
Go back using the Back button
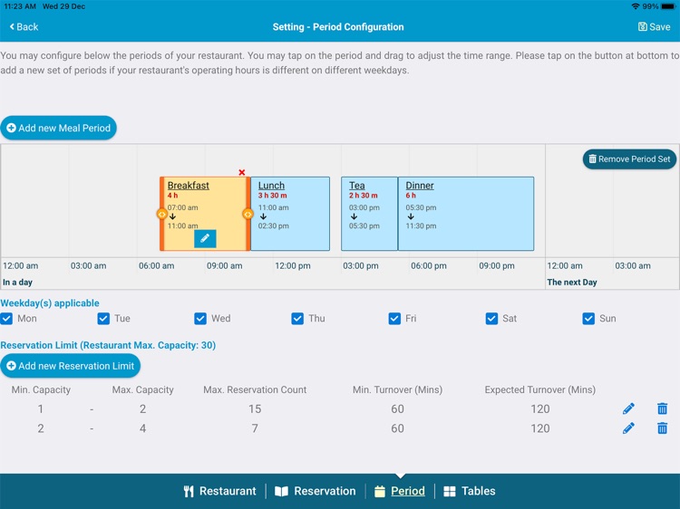tap(24, 27)
